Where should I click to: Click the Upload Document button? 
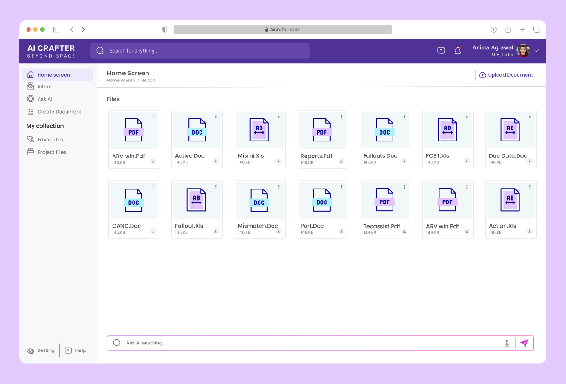[x=507, y=74]
